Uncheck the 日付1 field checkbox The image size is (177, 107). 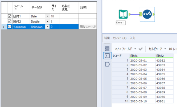10,16
